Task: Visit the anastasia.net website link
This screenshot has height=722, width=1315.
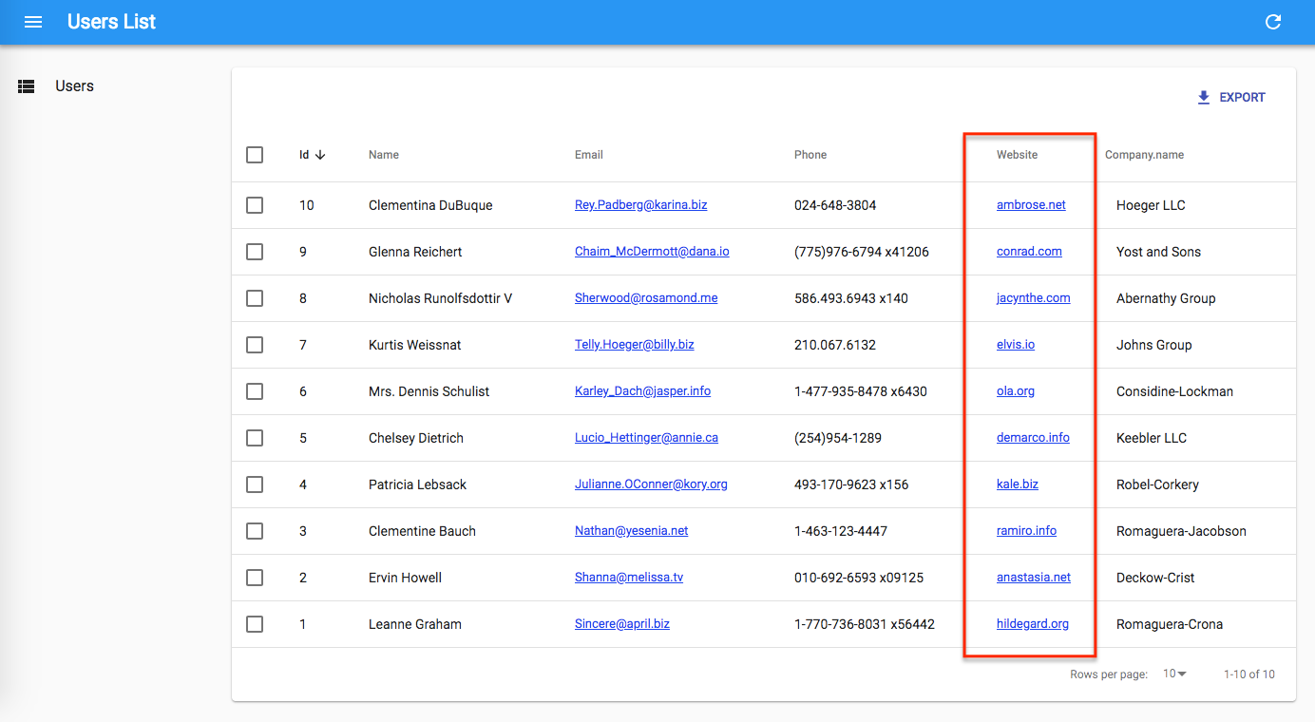Action: (x=1034, y=578)
